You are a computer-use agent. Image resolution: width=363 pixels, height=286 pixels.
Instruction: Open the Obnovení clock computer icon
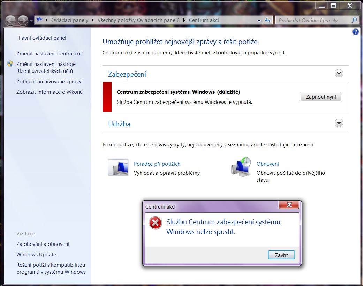tap(241, 167)
